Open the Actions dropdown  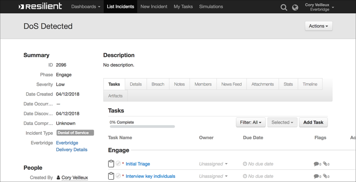[x=318, y=26]
